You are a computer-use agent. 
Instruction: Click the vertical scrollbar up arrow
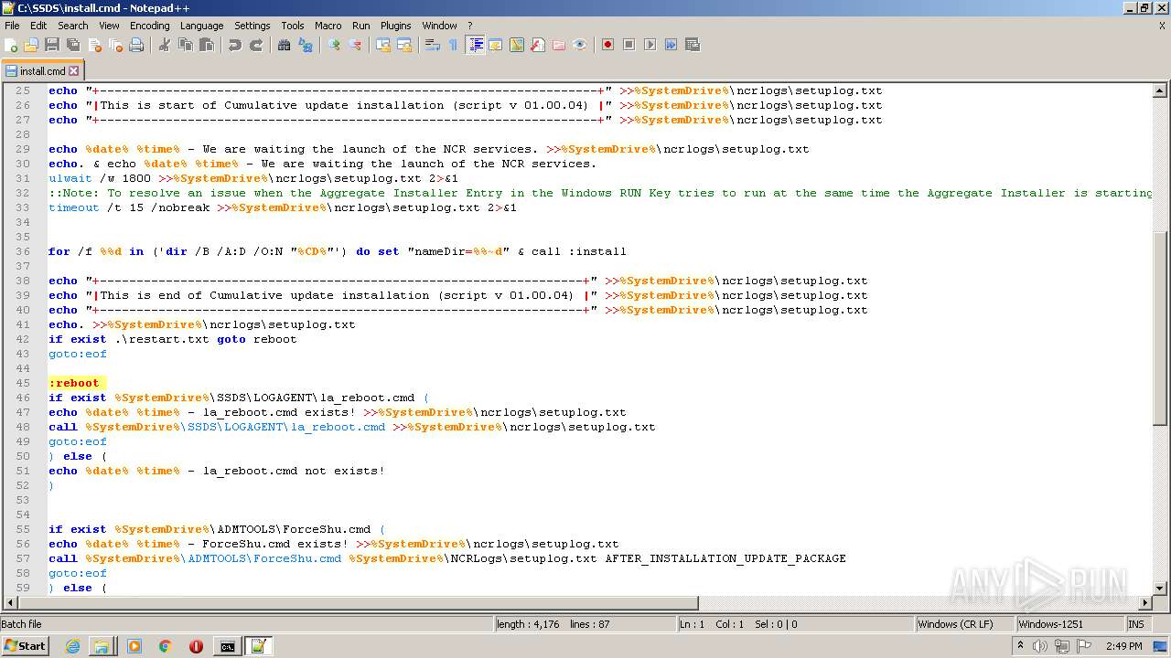click(1160, 90)
